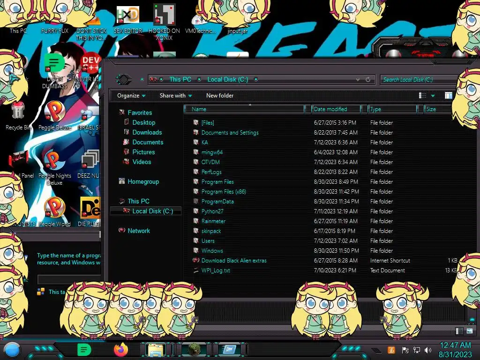Open the HOOKED ON XONIX desktop icon

point(164,22)
